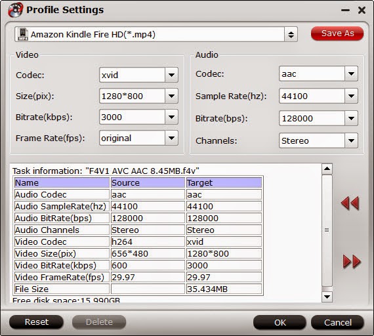The width and height of the screenshot is (374, 336).
Task: Open the Video Bitrate 3000 dropdown arrow
Action: [171, 117]
